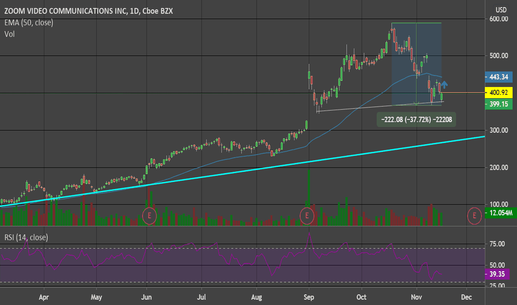Click the June earnings marker E
The image size is (517, 305).
(149, 216)
